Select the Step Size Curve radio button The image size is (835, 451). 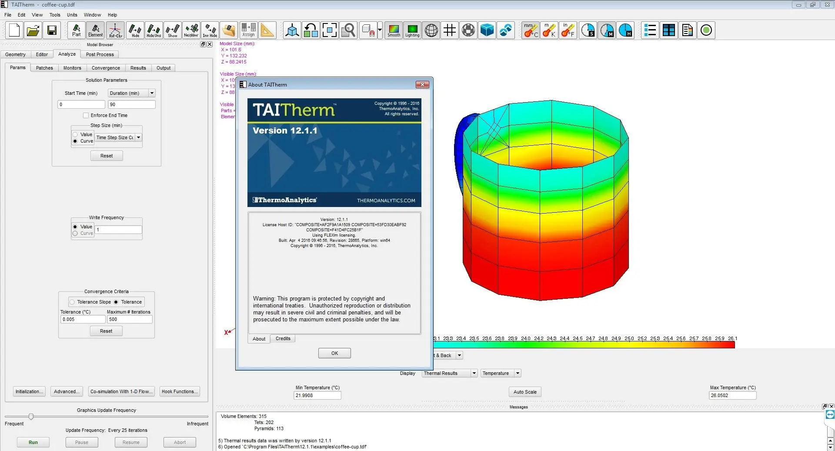[x=75, y=141]
